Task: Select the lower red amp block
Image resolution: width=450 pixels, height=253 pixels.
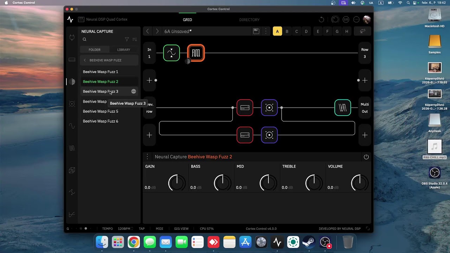Action: (245, 135)
